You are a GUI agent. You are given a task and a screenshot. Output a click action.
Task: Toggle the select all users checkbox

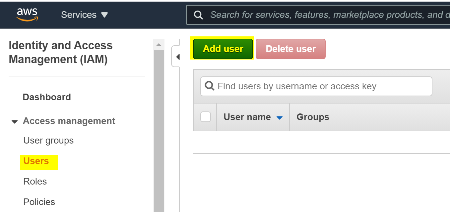pyautogui.click(x=206, y=117)
